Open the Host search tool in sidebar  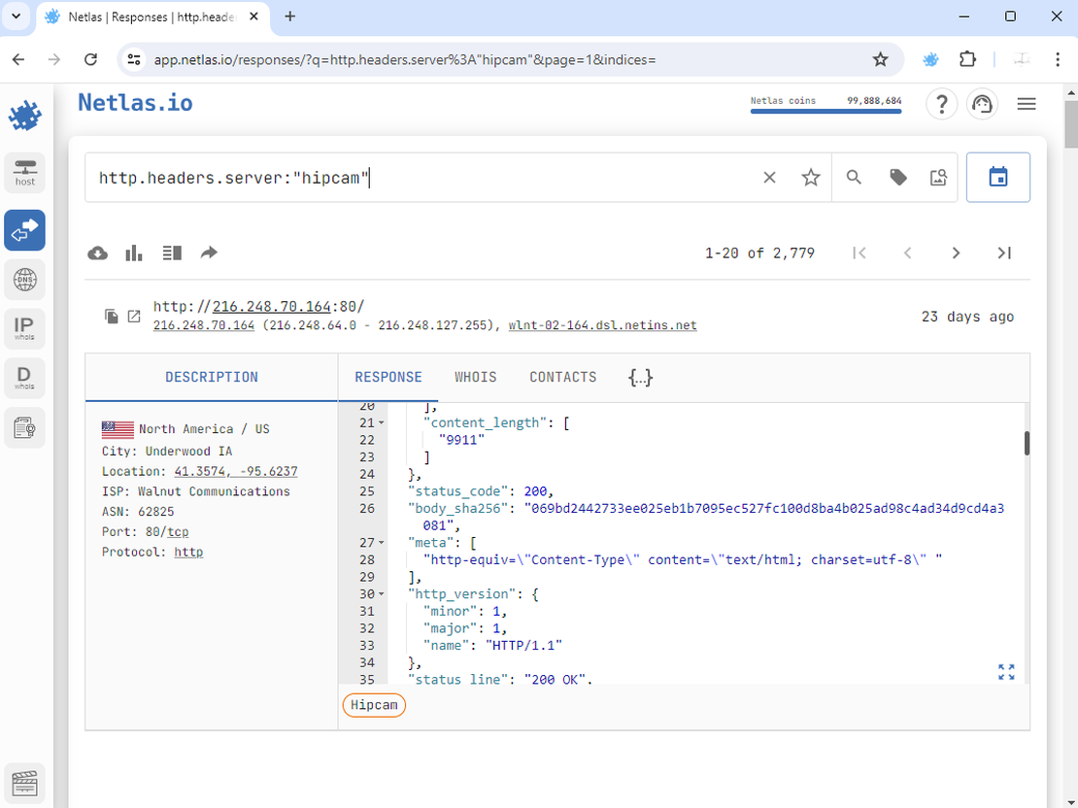(24, 172)
